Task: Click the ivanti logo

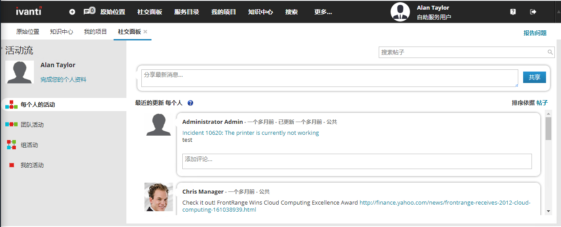Action: pos(29,11)
